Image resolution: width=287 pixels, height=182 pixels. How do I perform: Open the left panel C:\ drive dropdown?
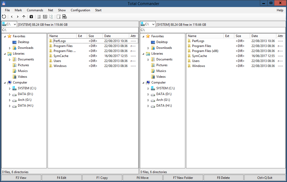click(15, 24)
